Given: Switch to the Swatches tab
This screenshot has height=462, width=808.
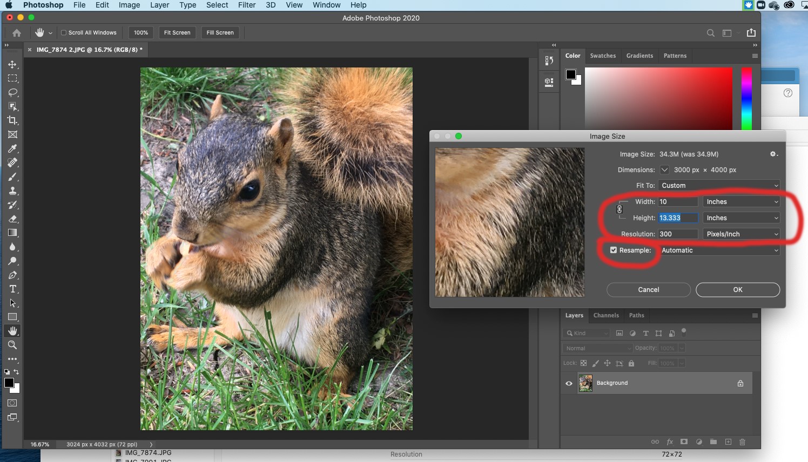Looking at the screenshot, I should [x=603, y=56].
